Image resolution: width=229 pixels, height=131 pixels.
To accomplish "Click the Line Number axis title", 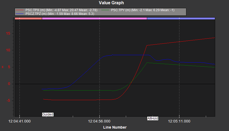I will [115, 127].
